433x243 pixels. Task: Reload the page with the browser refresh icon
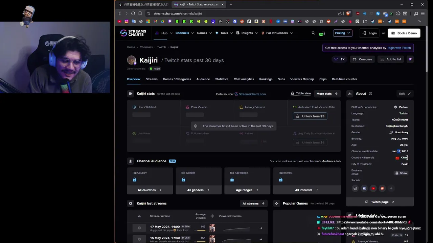tap(133, 13)
